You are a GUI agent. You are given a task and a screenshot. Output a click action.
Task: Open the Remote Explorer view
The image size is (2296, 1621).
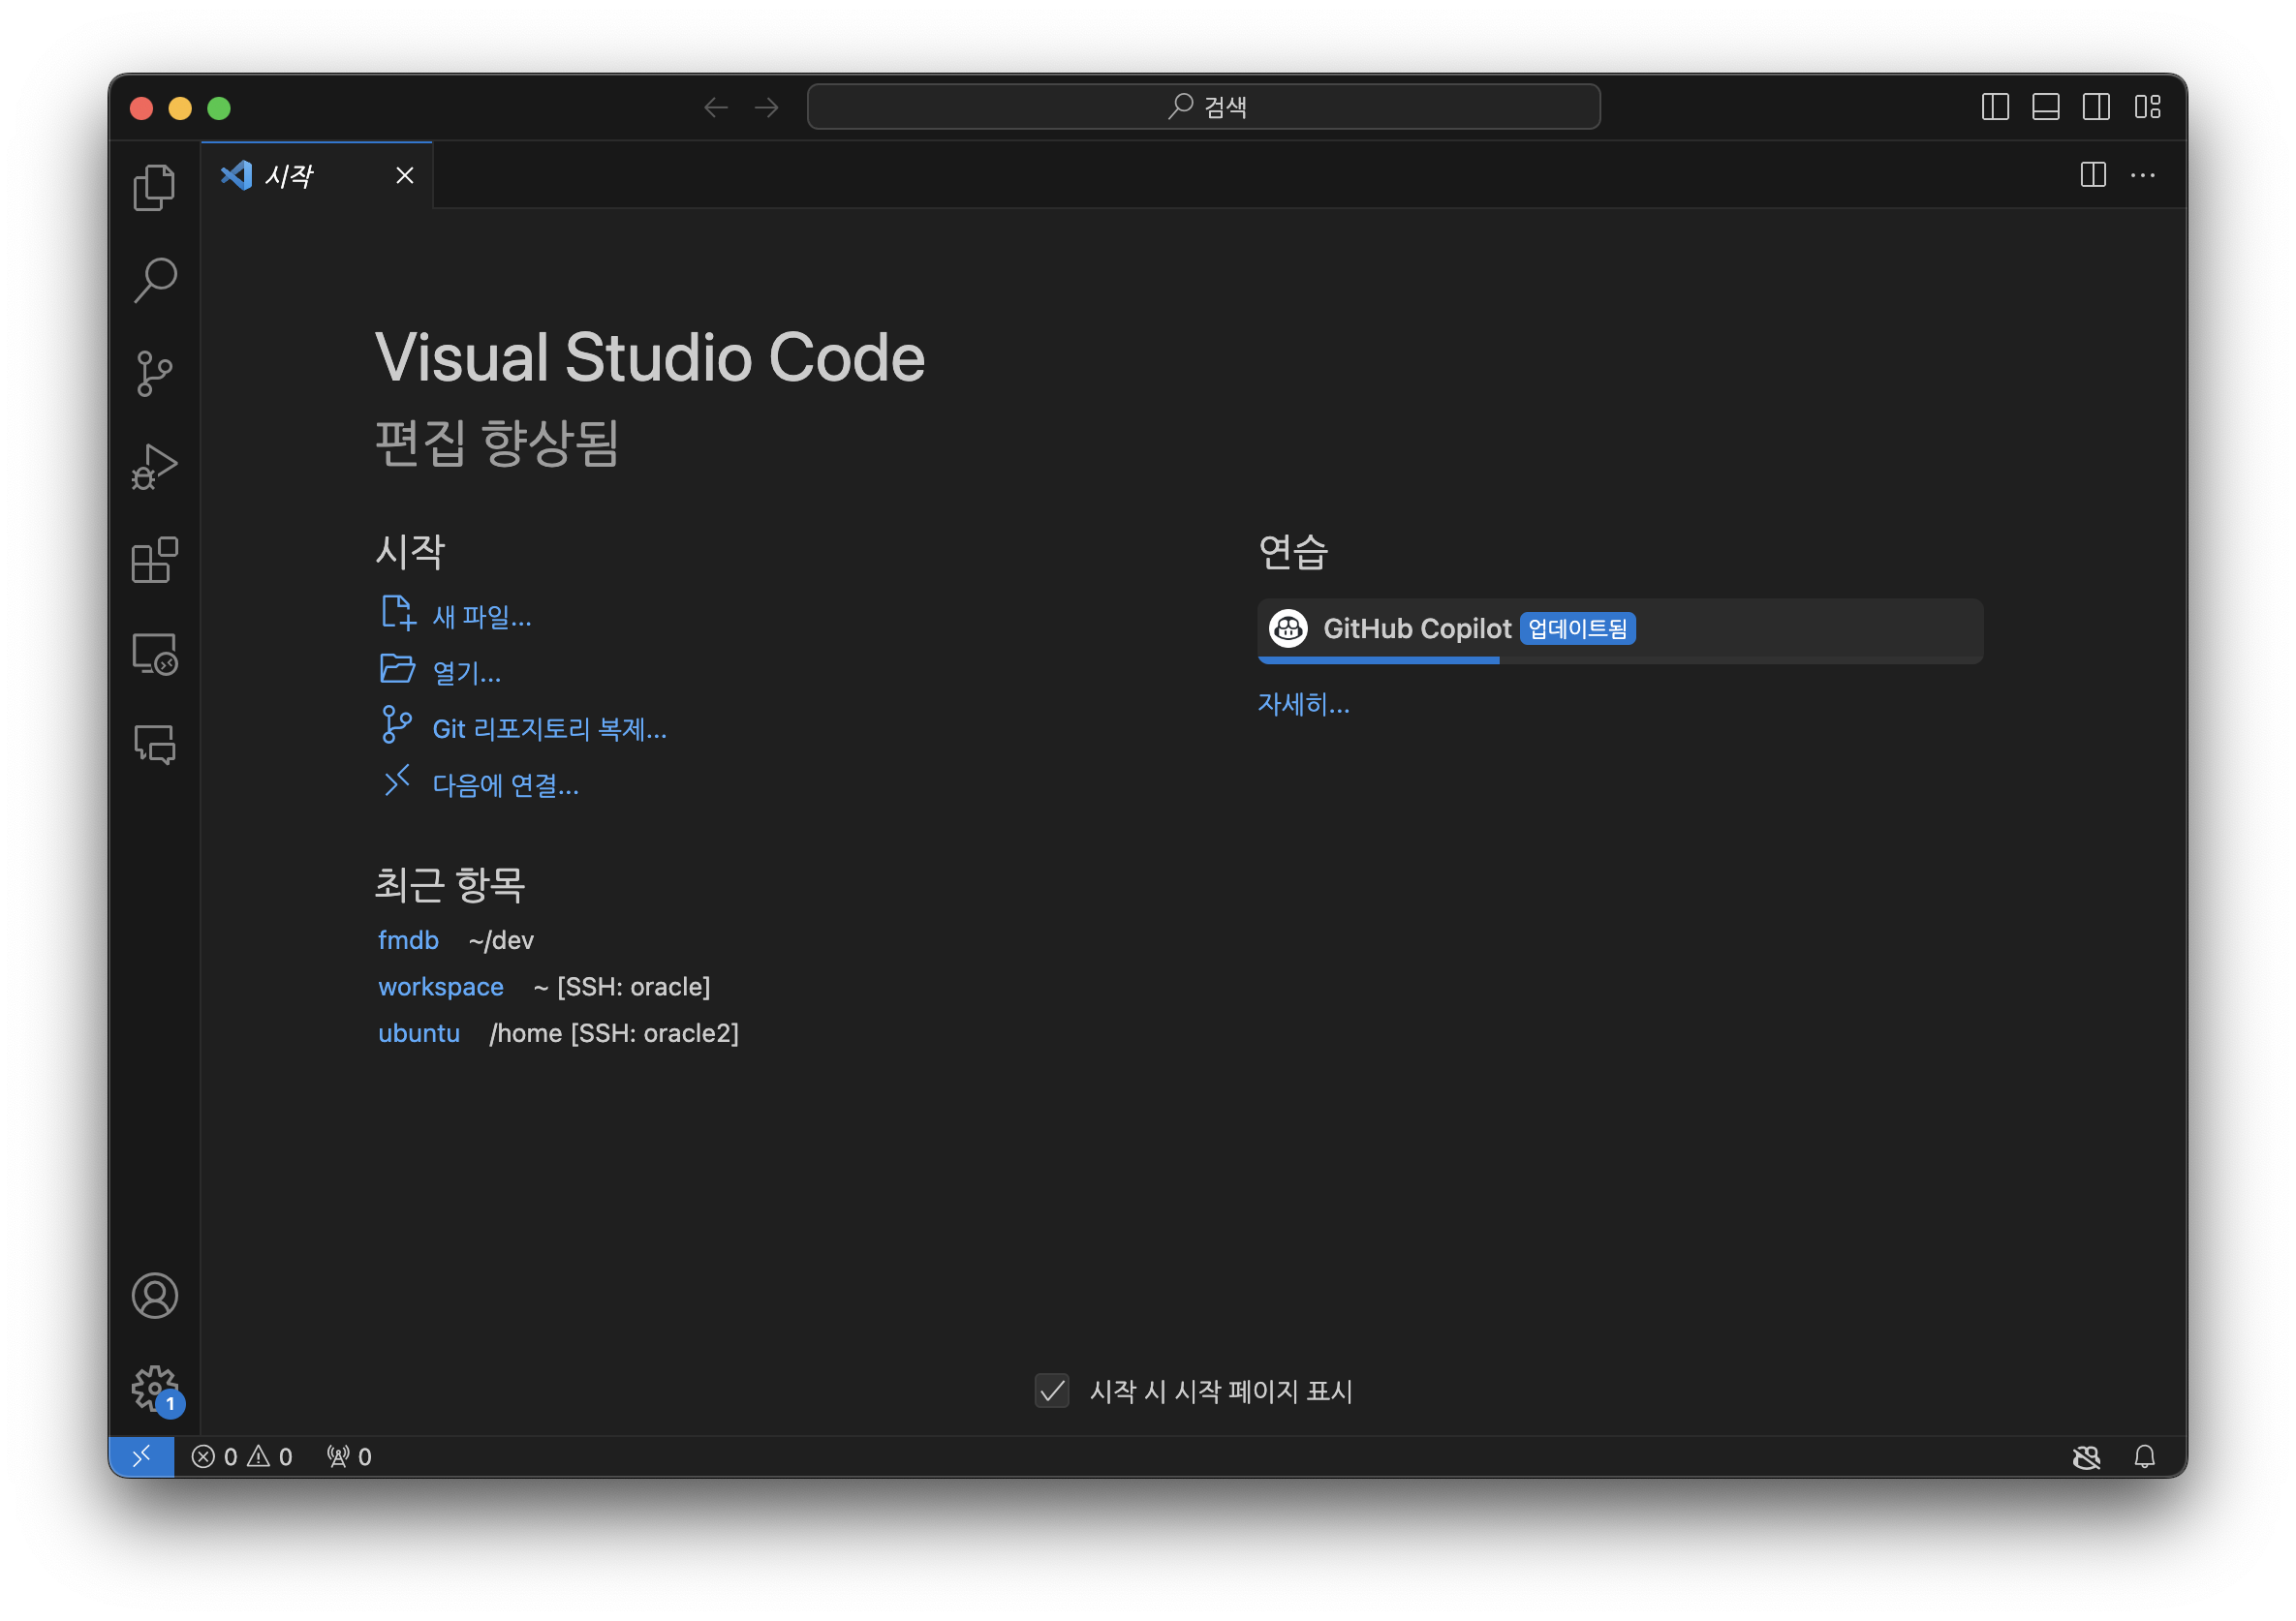[x=154, y=654]
